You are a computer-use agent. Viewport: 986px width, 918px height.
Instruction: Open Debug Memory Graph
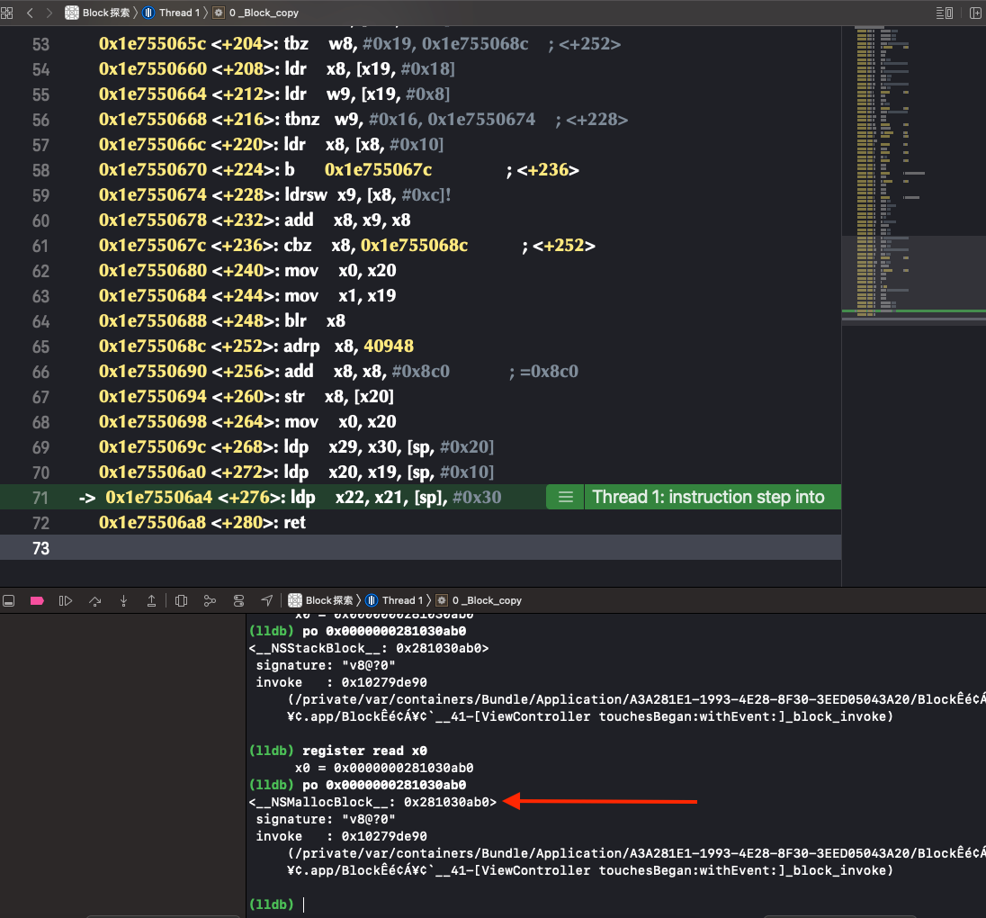[210, 601]
